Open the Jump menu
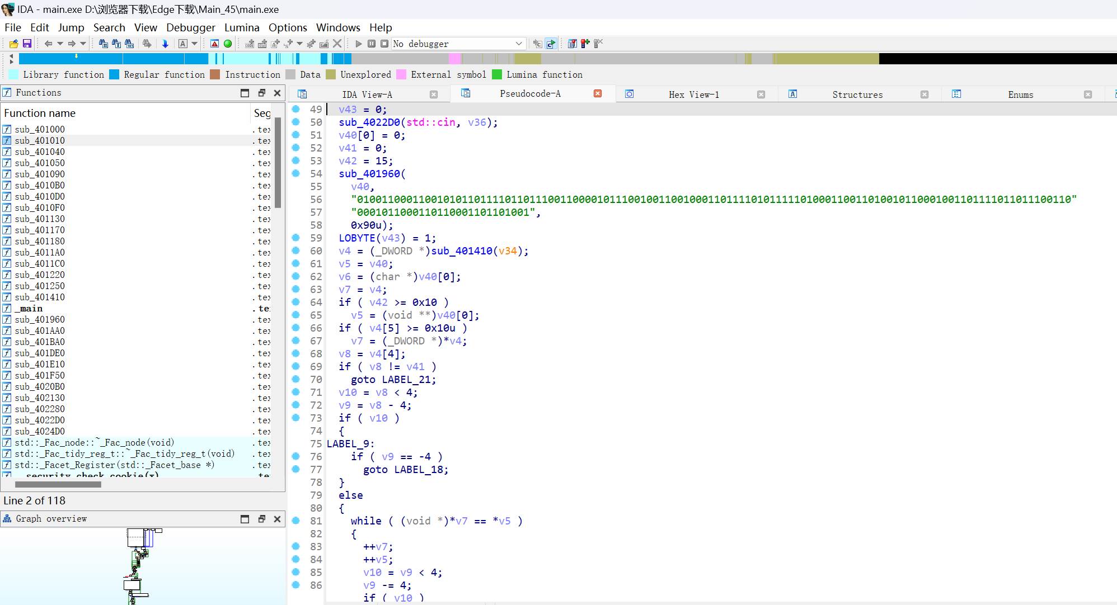Screen dimensions: 1117x605 71,27
